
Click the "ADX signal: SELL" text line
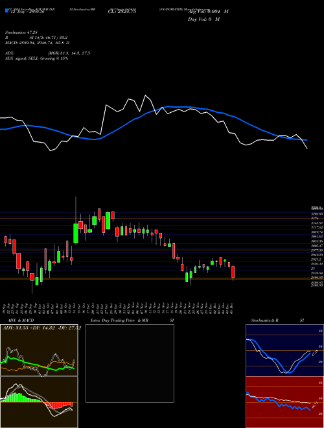pyautogui.click(x=36, y=58)
